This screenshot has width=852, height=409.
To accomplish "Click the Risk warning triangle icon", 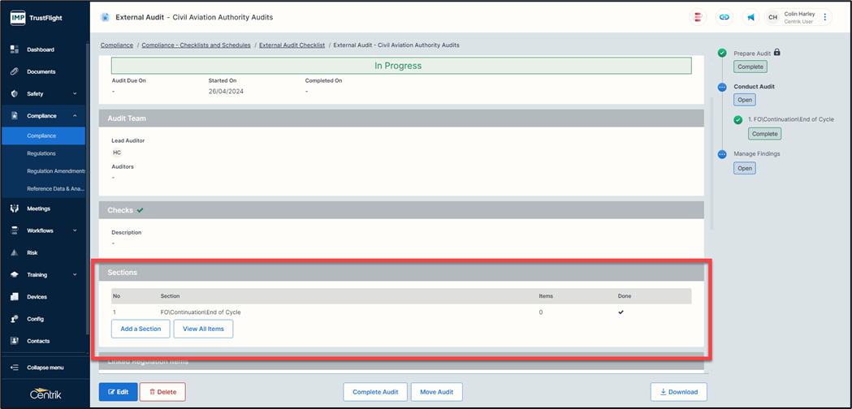I will click(14, 252).
